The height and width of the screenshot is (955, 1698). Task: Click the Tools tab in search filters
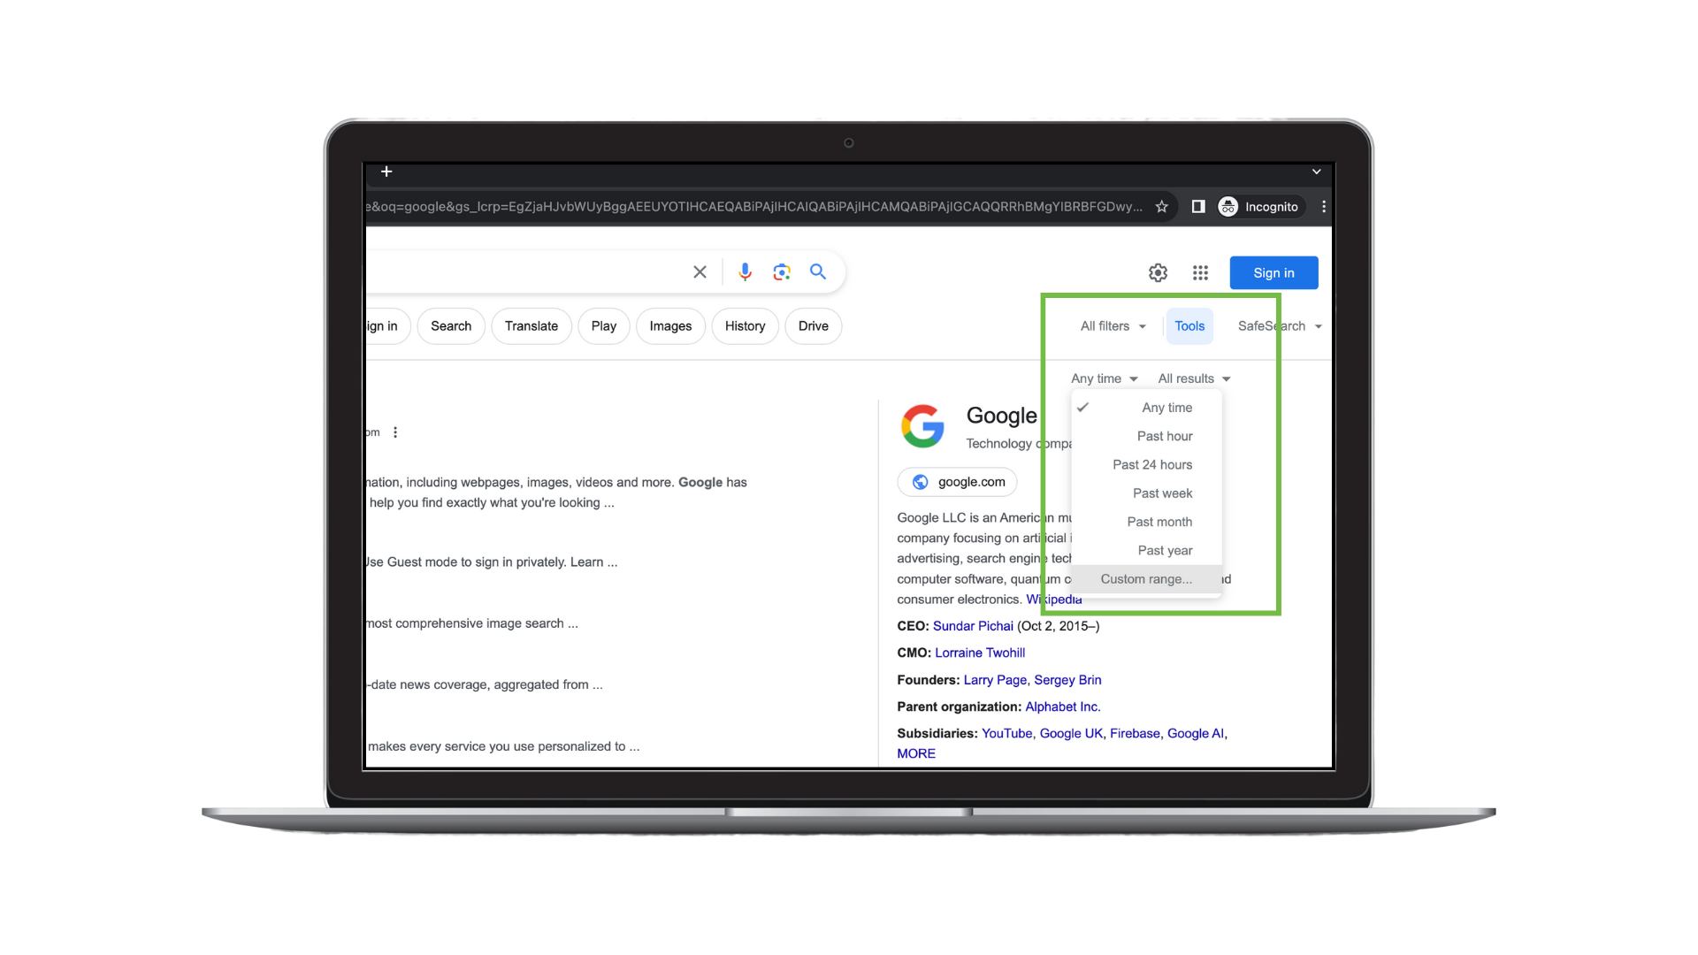click(1189, 325)
